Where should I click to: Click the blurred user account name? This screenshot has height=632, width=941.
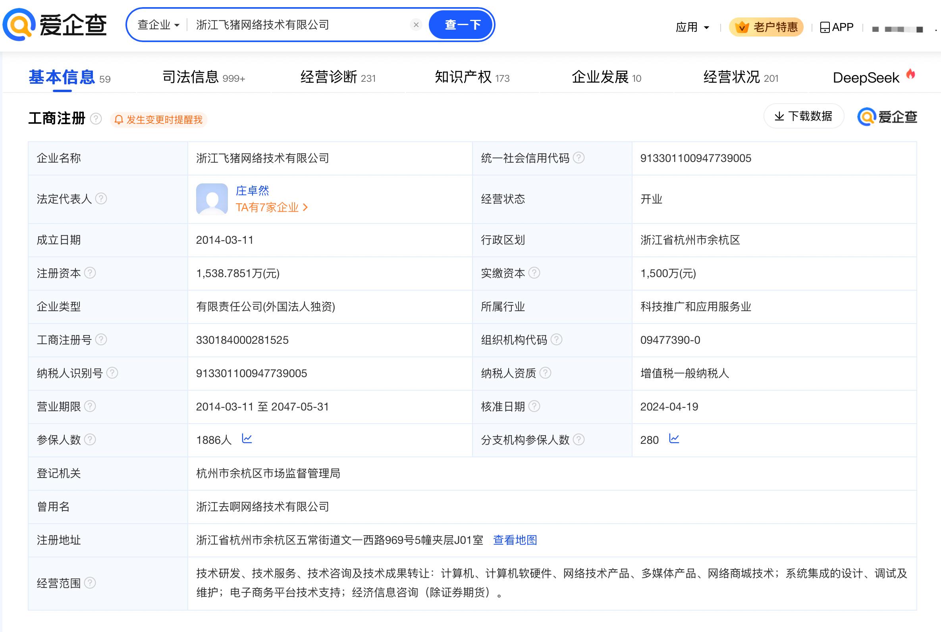pyautogui.click(x=897, y=29)
